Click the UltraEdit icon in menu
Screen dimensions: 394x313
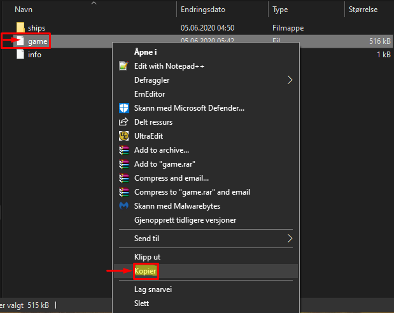point(123,136)
